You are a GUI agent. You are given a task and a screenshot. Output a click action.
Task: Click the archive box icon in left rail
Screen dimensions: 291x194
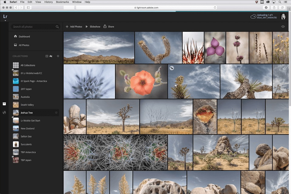(4, 104)
